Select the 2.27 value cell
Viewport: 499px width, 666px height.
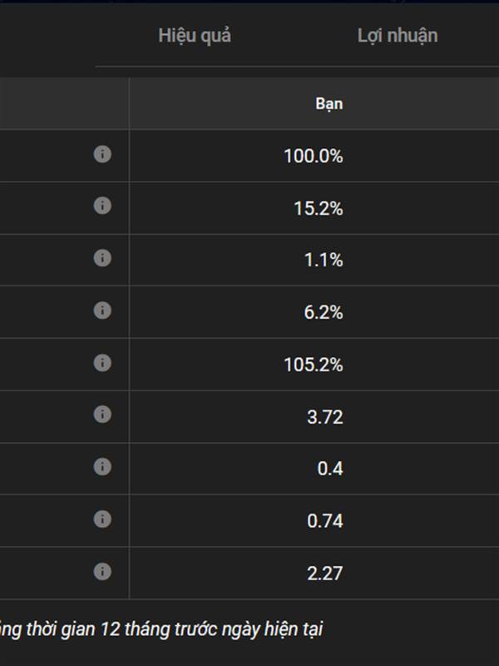tap(325, 573)
